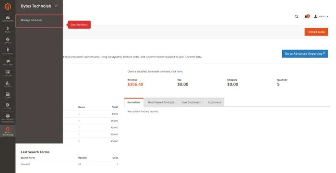Close the Bytes Technolab submenu panel
This screenshot has width=336, height=173.
[x=56, y=6]
